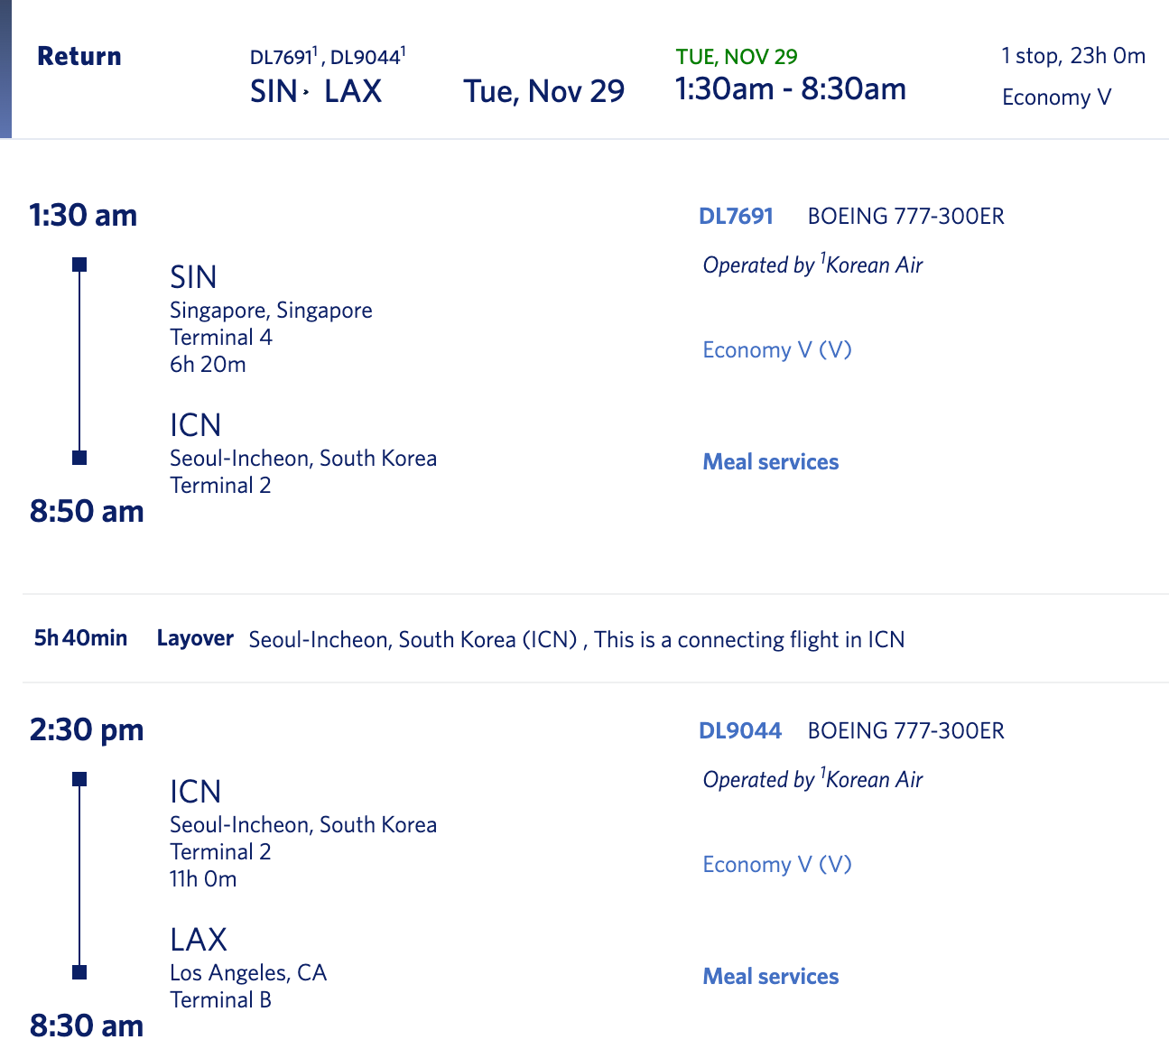Click the green TUE, NOV 29 arrival date
This screenshot has height=1049, width=1169.
tap(736, 57)
